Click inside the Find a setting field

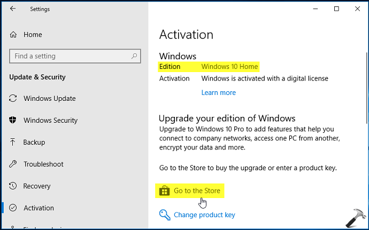(x=75, y=56)
